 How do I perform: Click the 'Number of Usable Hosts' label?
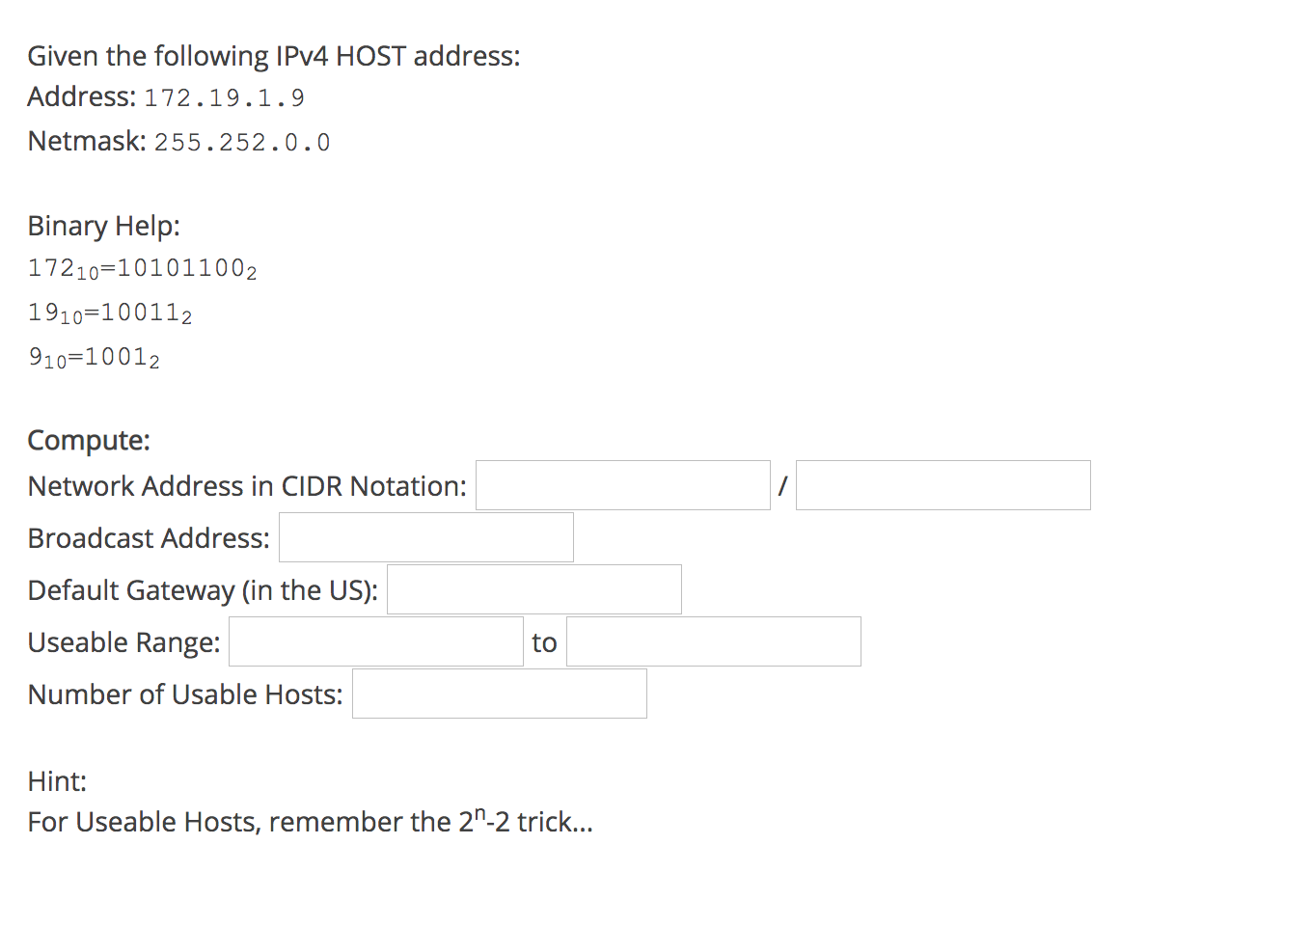185,694
